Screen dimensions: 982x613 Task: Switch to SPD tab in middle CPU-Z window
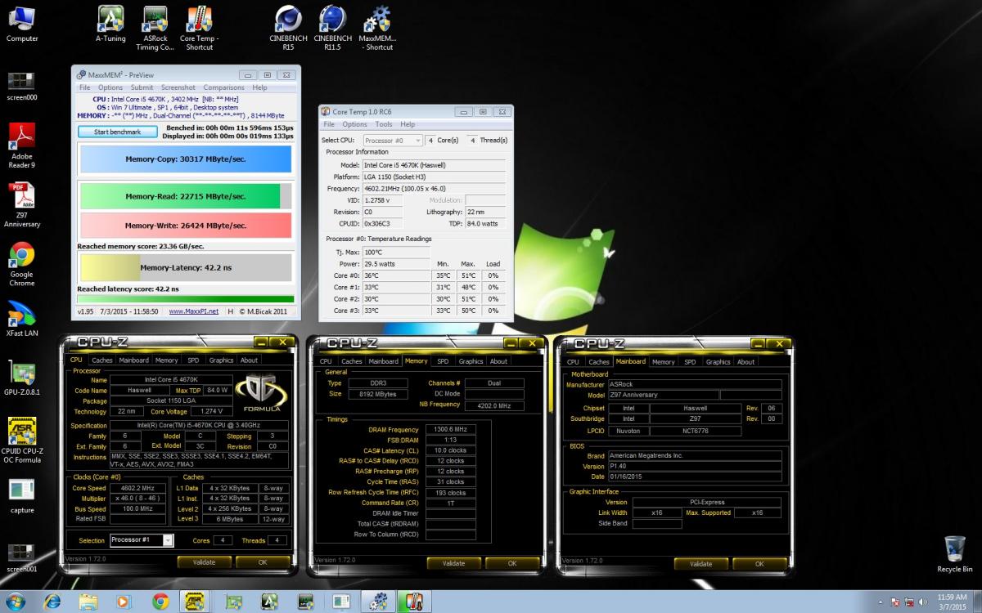tap(443, 361)
